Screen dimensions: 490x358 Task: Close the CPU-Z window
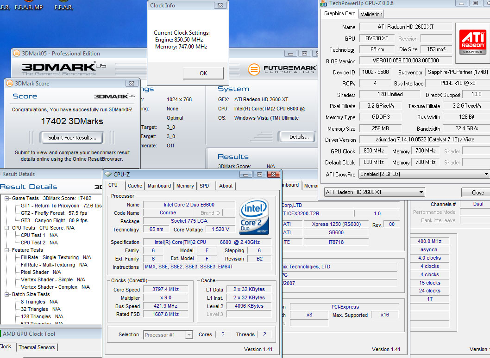click(273, 174)
